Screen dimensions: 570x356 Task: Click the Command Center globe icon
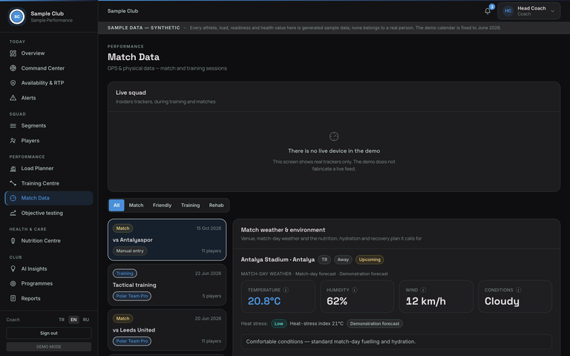coord(13,68)
